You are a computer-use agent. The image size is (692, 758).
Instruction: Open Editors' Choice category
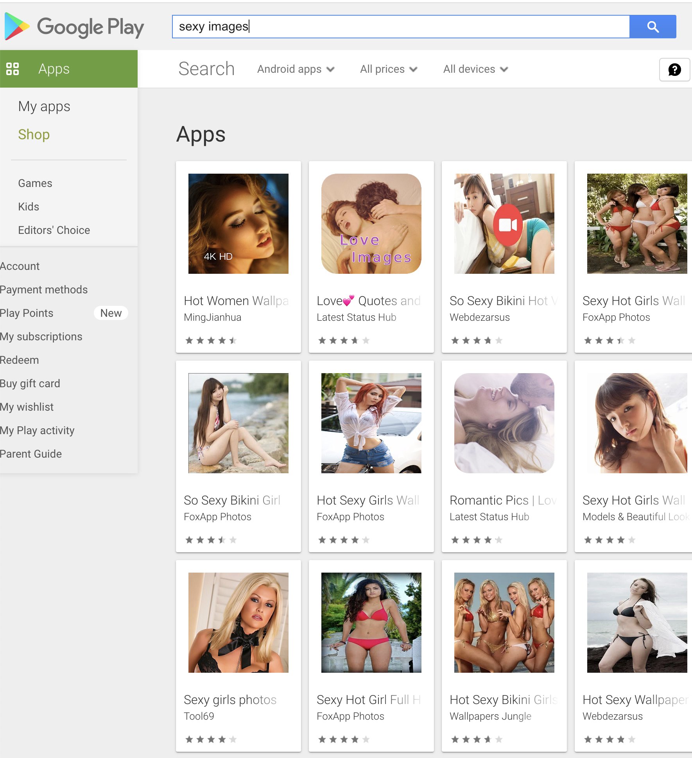54,230
